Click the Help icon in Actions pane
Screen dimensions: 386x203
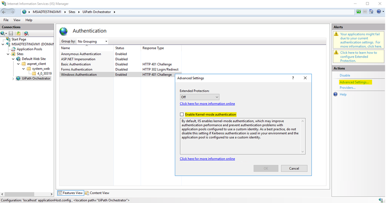point(335,94)
